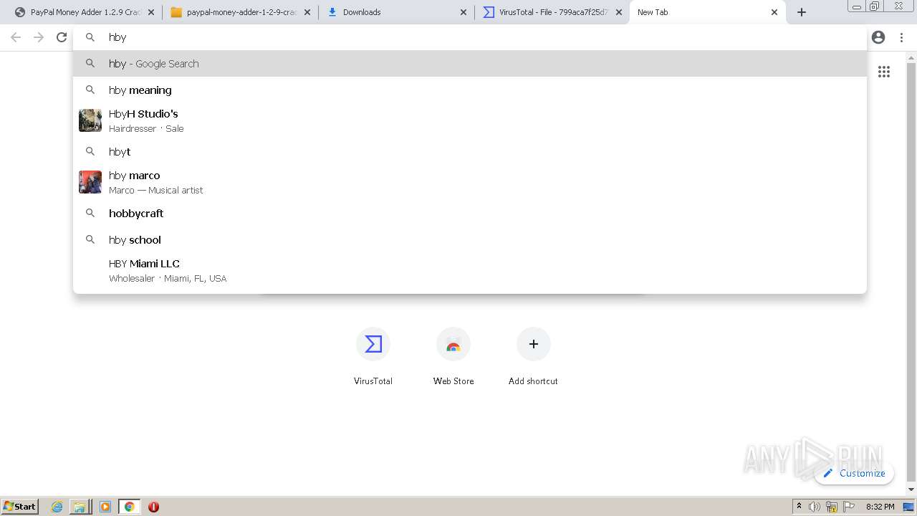The width and height of the screenshot is (917, 516).
Task: Click the network tray icon
Action: pyautogui.click(x=832, y=507)
